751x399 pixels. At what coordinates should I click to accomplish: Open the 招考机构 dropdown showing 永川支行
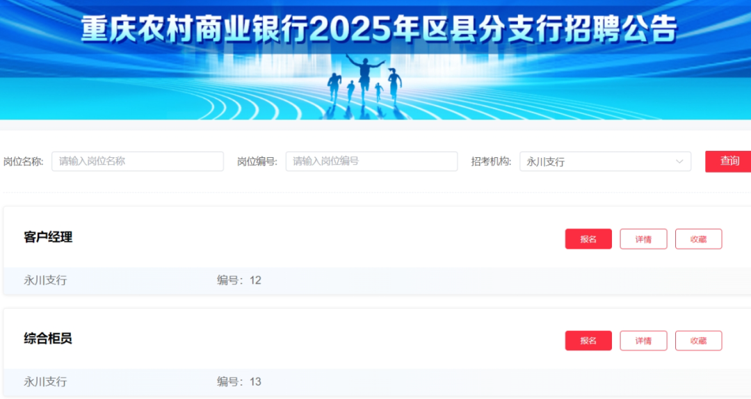(606, 161)
